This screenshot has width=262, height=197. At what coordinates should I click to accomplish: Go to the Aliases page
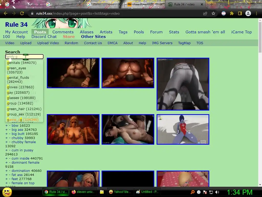[86, 32]
